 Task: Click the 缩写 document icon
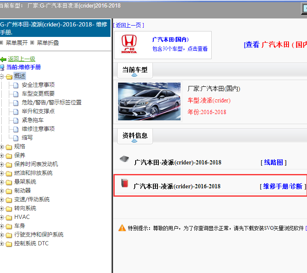pyautogui.click(x=16, y=138)
